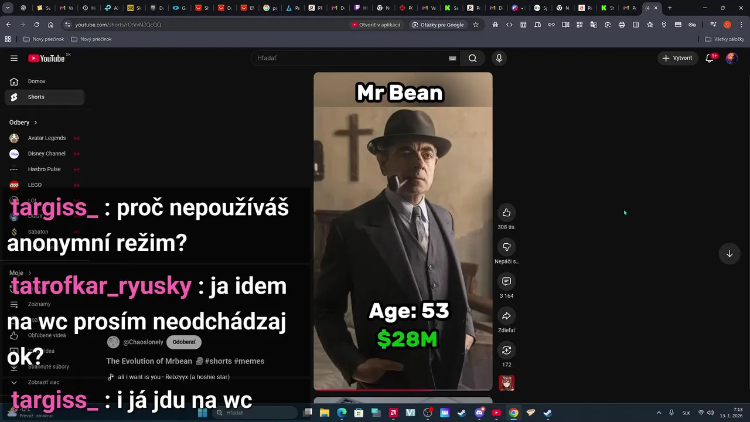The image size is (750, 422).
Task: Dislike the Short (Nepáči sa)
Action: (x=507, y=247)
